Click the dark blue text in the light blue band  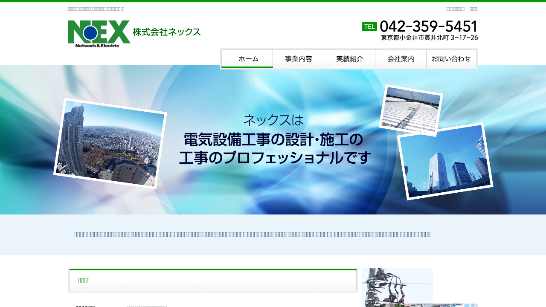[253, 234]
